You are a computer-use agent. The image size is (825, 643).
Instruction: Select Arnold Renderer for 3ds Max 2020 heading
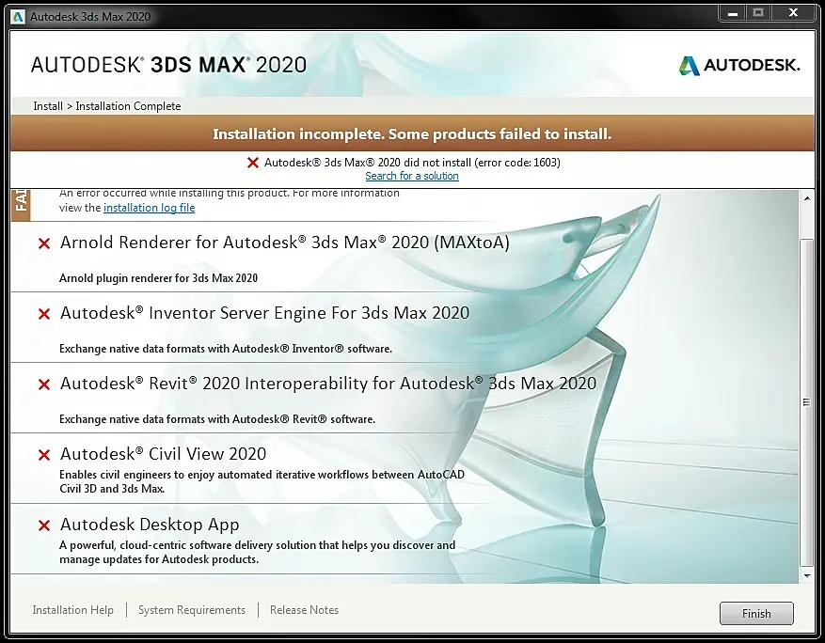coord(285,243)
